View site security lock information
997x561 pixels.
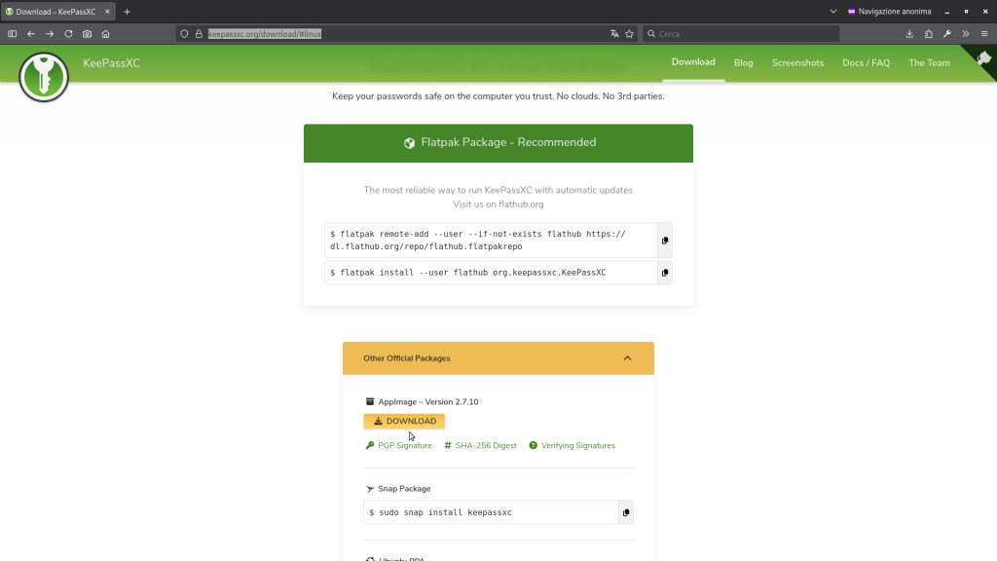click(x=199, y=34)
